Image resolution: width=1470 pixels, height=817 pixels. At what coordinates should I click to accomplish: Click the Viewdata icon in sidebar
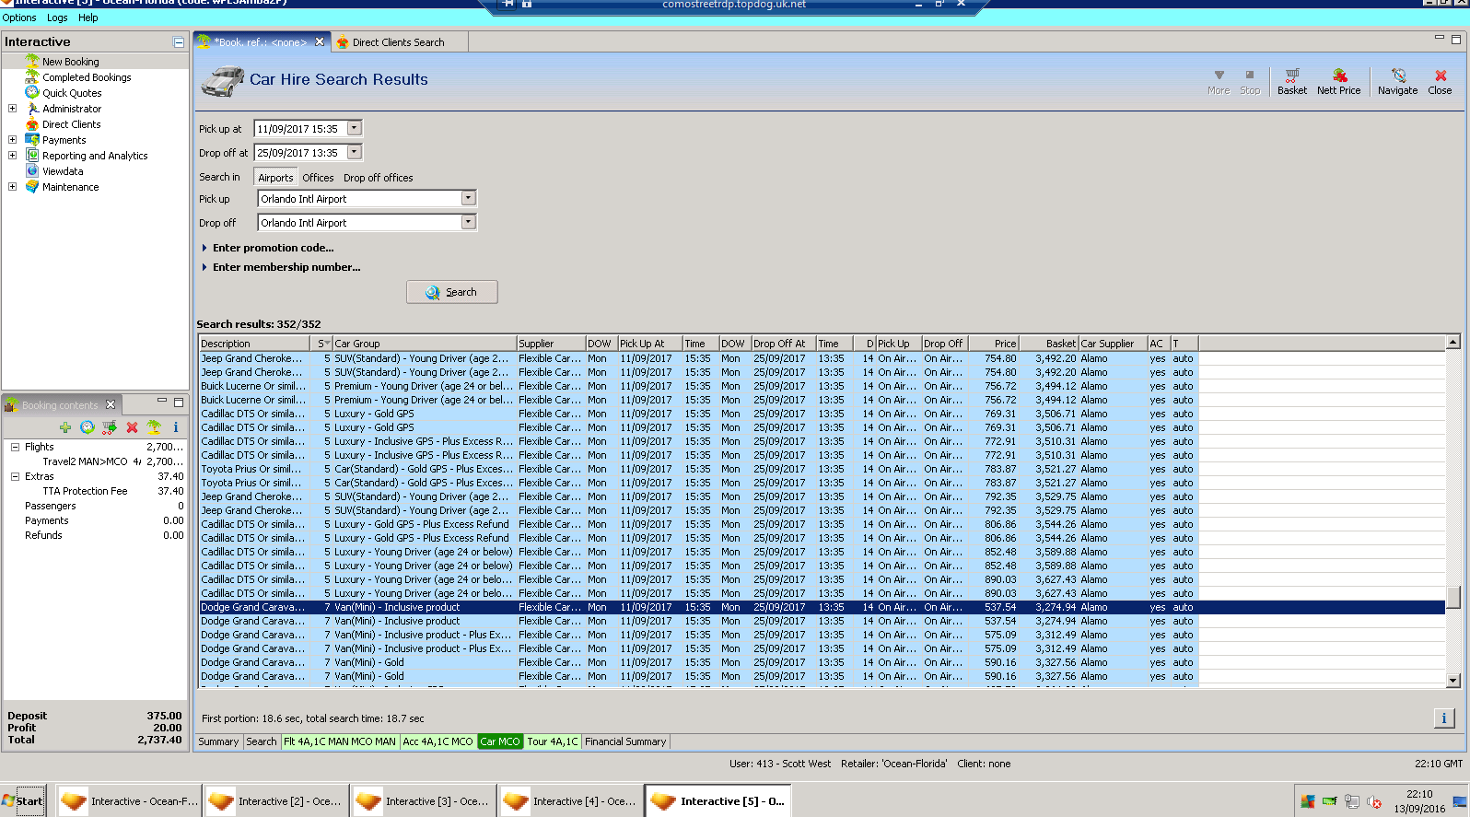32,170
